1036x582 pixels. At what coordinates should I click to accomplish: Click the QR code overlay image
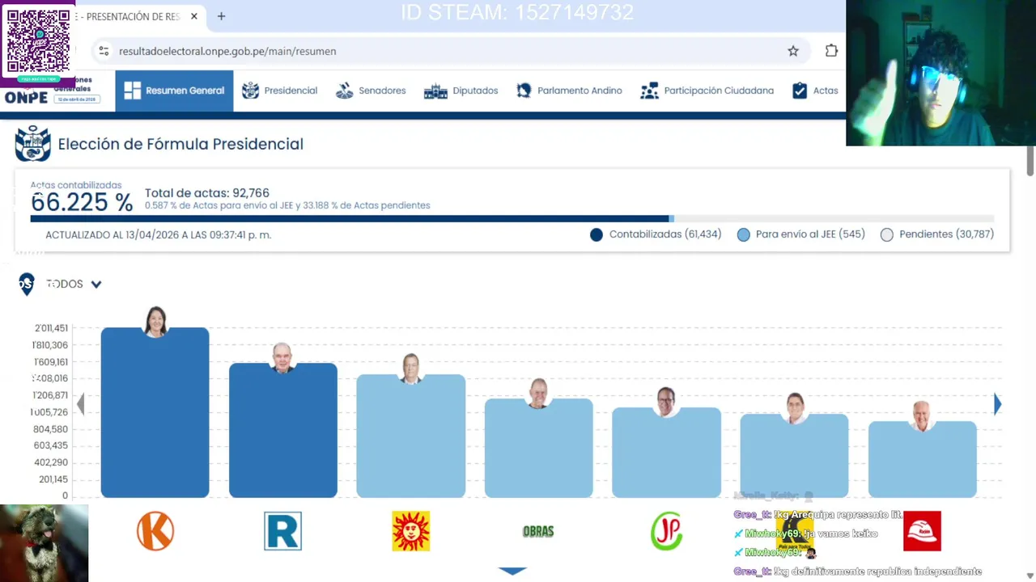pyautogui.click(x=38, y=40)
